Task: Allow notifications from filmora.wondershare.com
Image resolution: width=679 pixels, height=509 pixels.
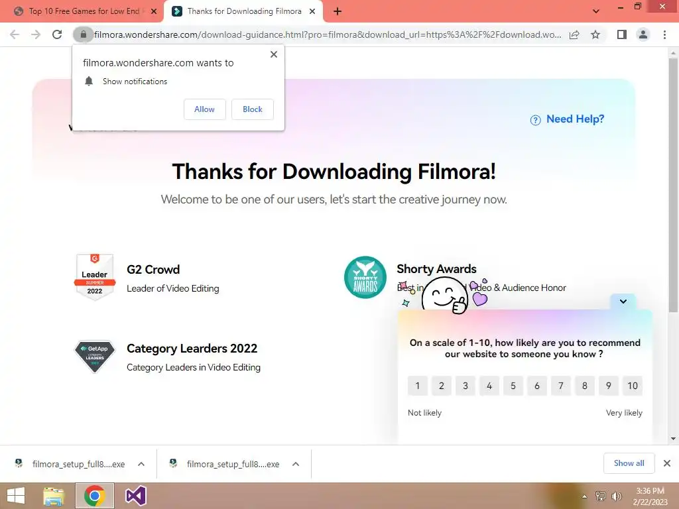Action: pyautogui.click(x=204, y=109)
